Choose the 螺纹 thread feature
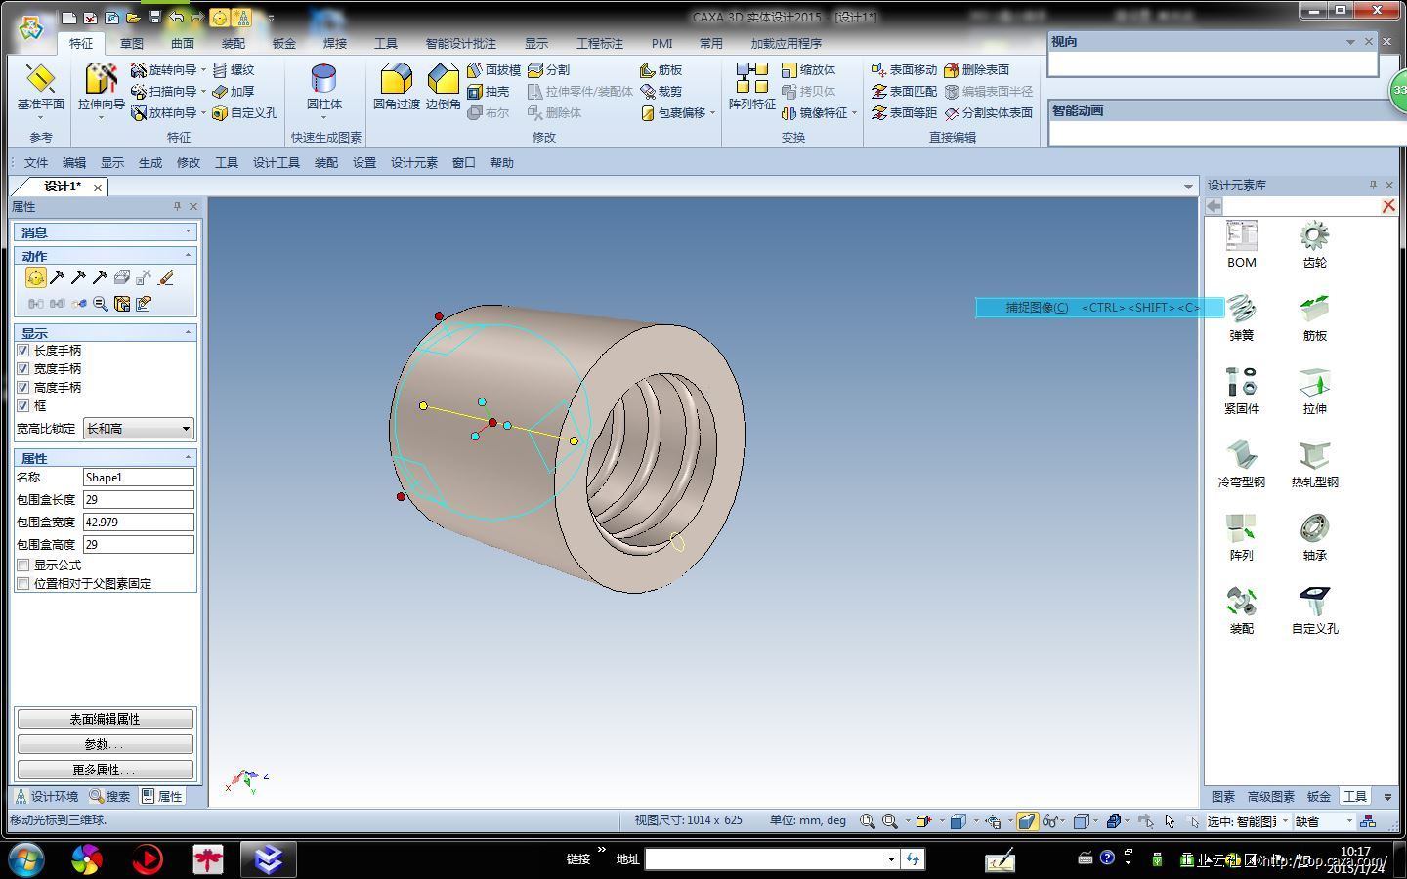This screenshot has height=879, width=1407. (x=234, y=70)
